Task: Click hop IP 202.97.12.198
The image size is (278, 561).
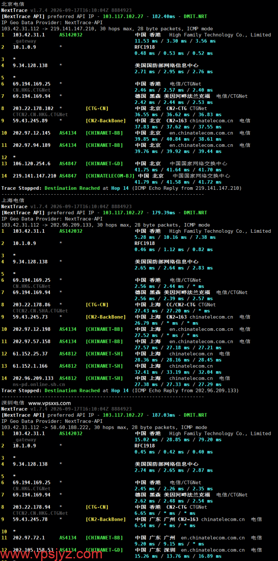Action: tap(32, 329)
